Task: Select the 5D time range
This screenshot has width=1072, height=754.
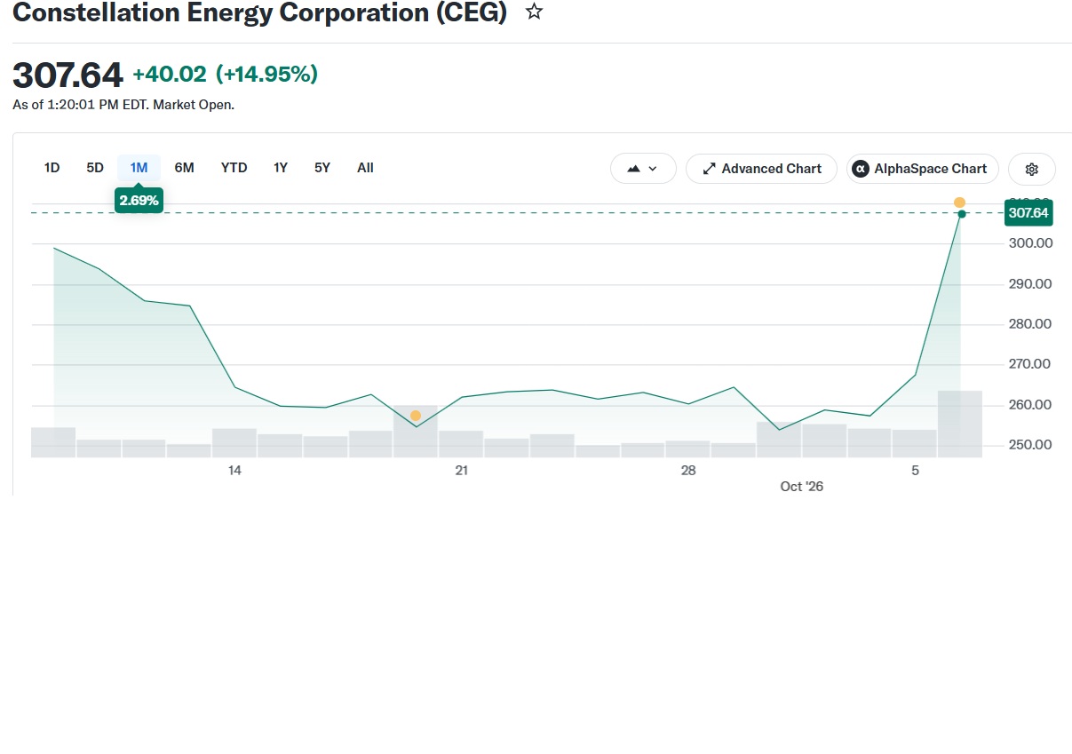Action: (x=95, y=168)
